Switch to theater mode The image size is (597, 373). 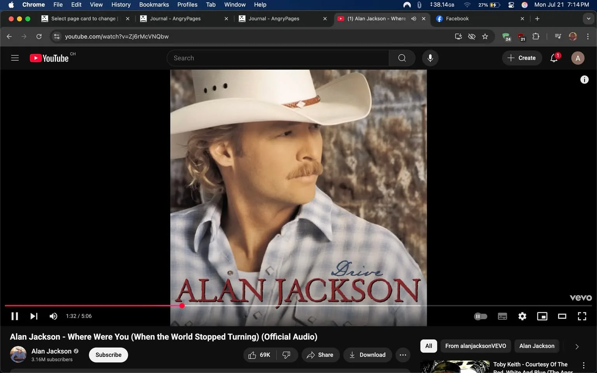(562, 316)
